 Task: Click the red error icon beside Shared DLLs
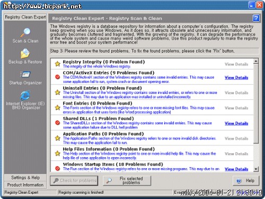coord(58,123)
